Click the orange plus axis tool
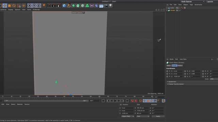Screen dimensions: 218x122 click(24, 6)
